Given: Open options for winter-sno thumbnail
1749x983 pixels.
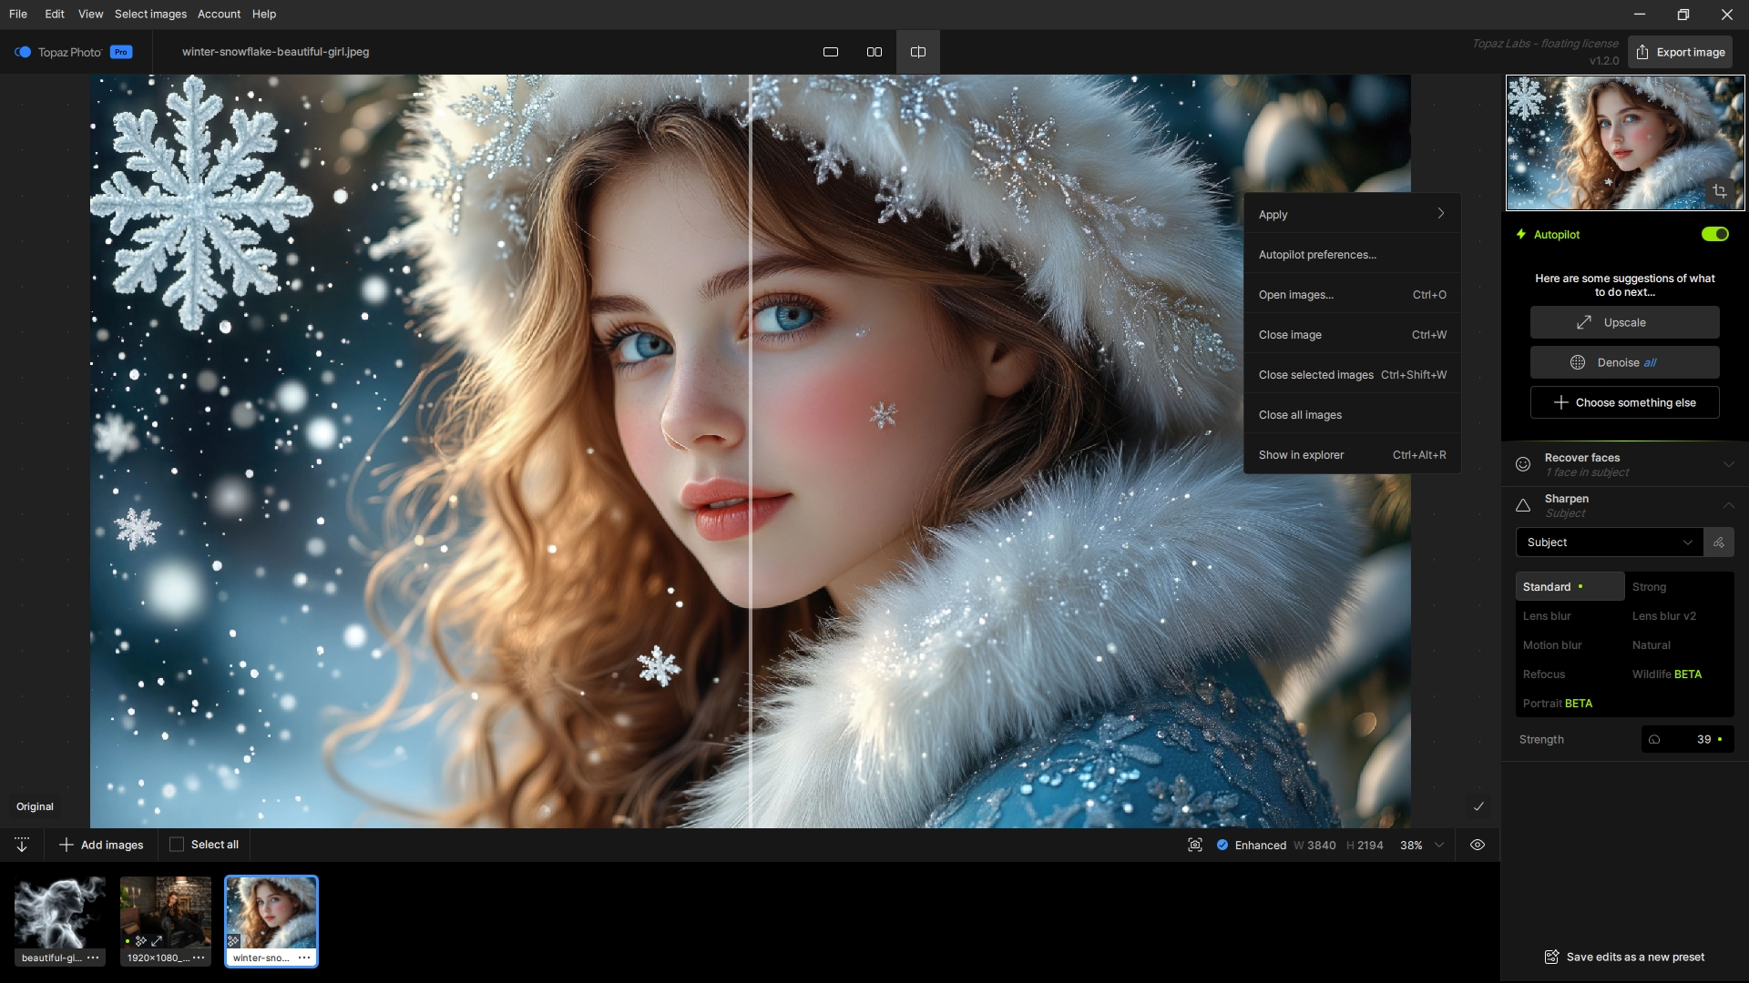Looking at the screenshot, I should (x=304, y=958).
